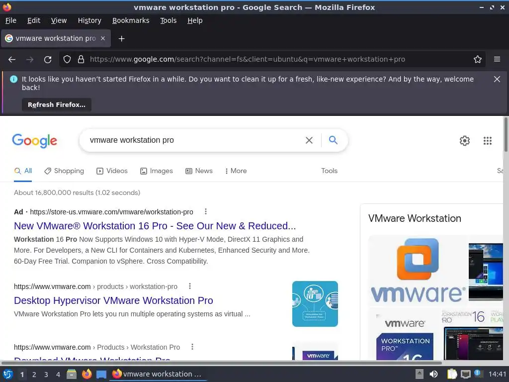This screenshot has height=382, width=509.
Task: Click the Google logo
Action: click(34, 141)
